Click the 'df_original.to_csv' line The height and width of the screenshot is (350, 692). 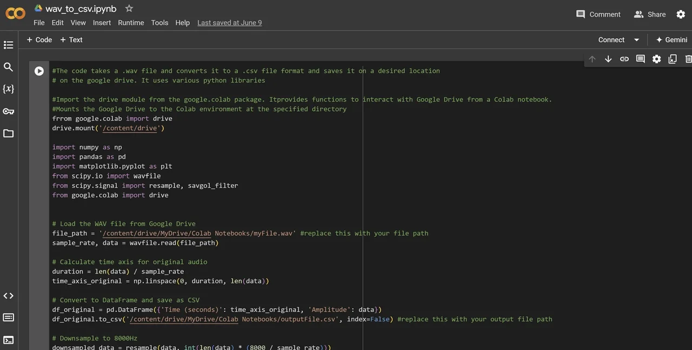coord(302,319)
